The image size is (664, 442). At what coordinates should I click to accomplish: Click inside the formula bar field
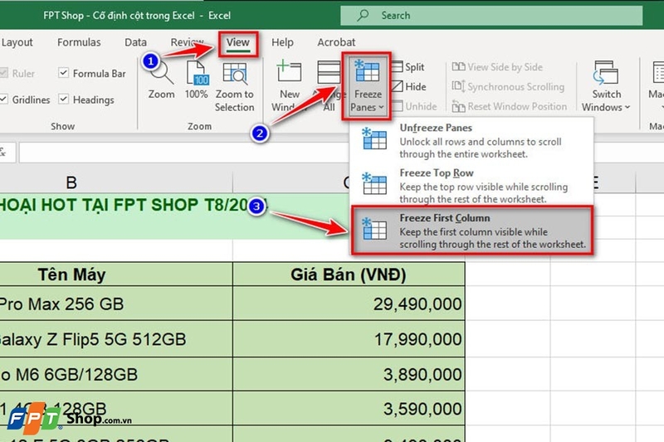point(184,153)
